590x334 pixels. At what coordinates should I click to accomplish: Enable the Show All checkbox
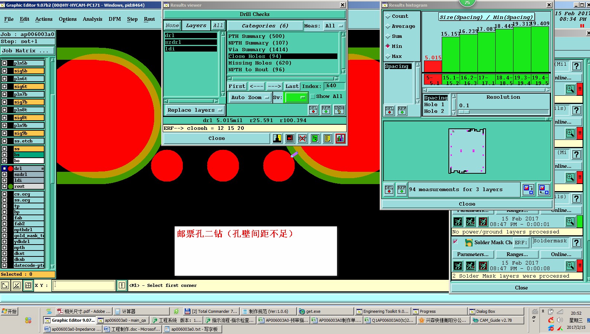click(313, 96)
